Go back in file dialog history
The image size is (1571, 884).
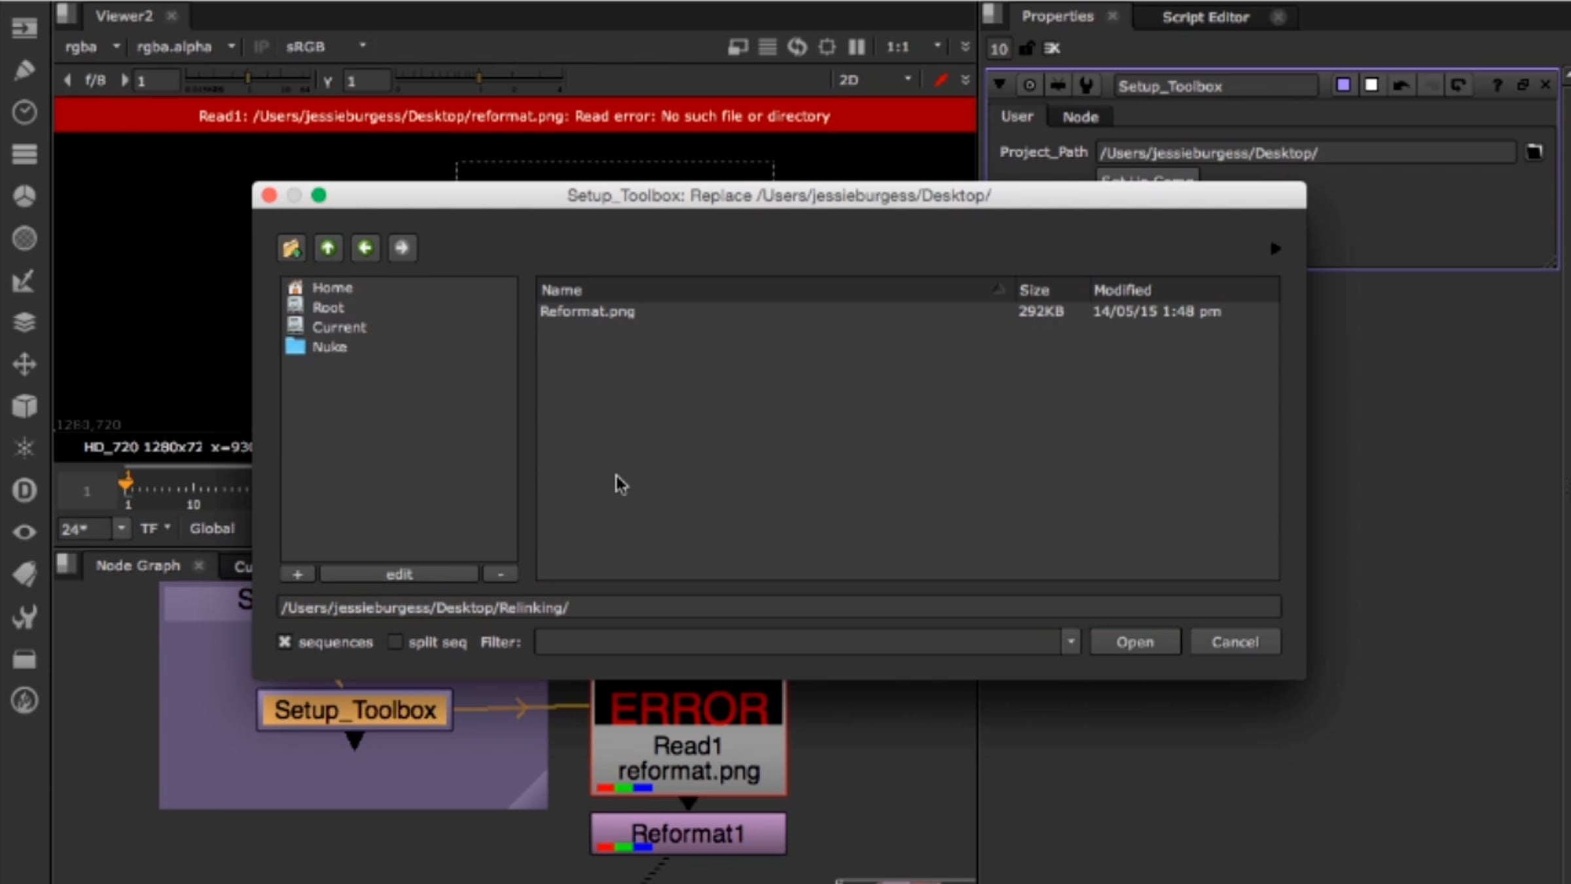pyautogui.click(x=365, y=248)
